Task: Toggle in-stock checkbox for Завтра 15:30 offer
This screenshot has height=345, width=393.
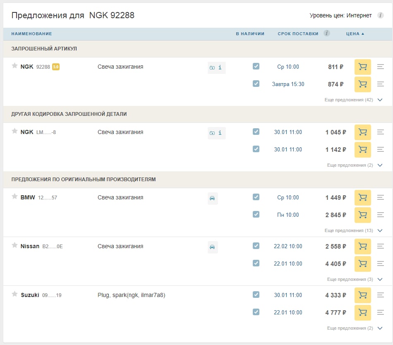Action: point(256,84)
